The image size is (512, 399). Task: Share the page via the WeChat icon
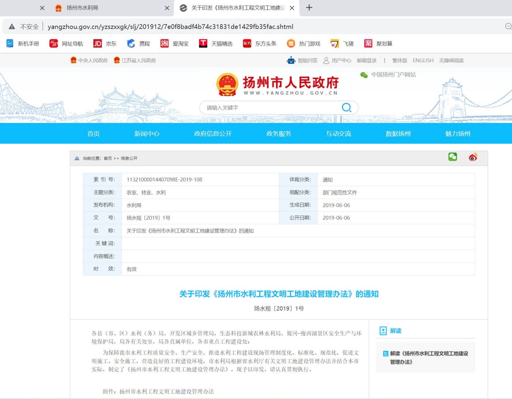tap(452, 157)
